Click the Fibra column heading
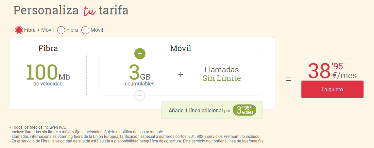The image size is (374, 148). pyautogui.click(x=48, y=48)
